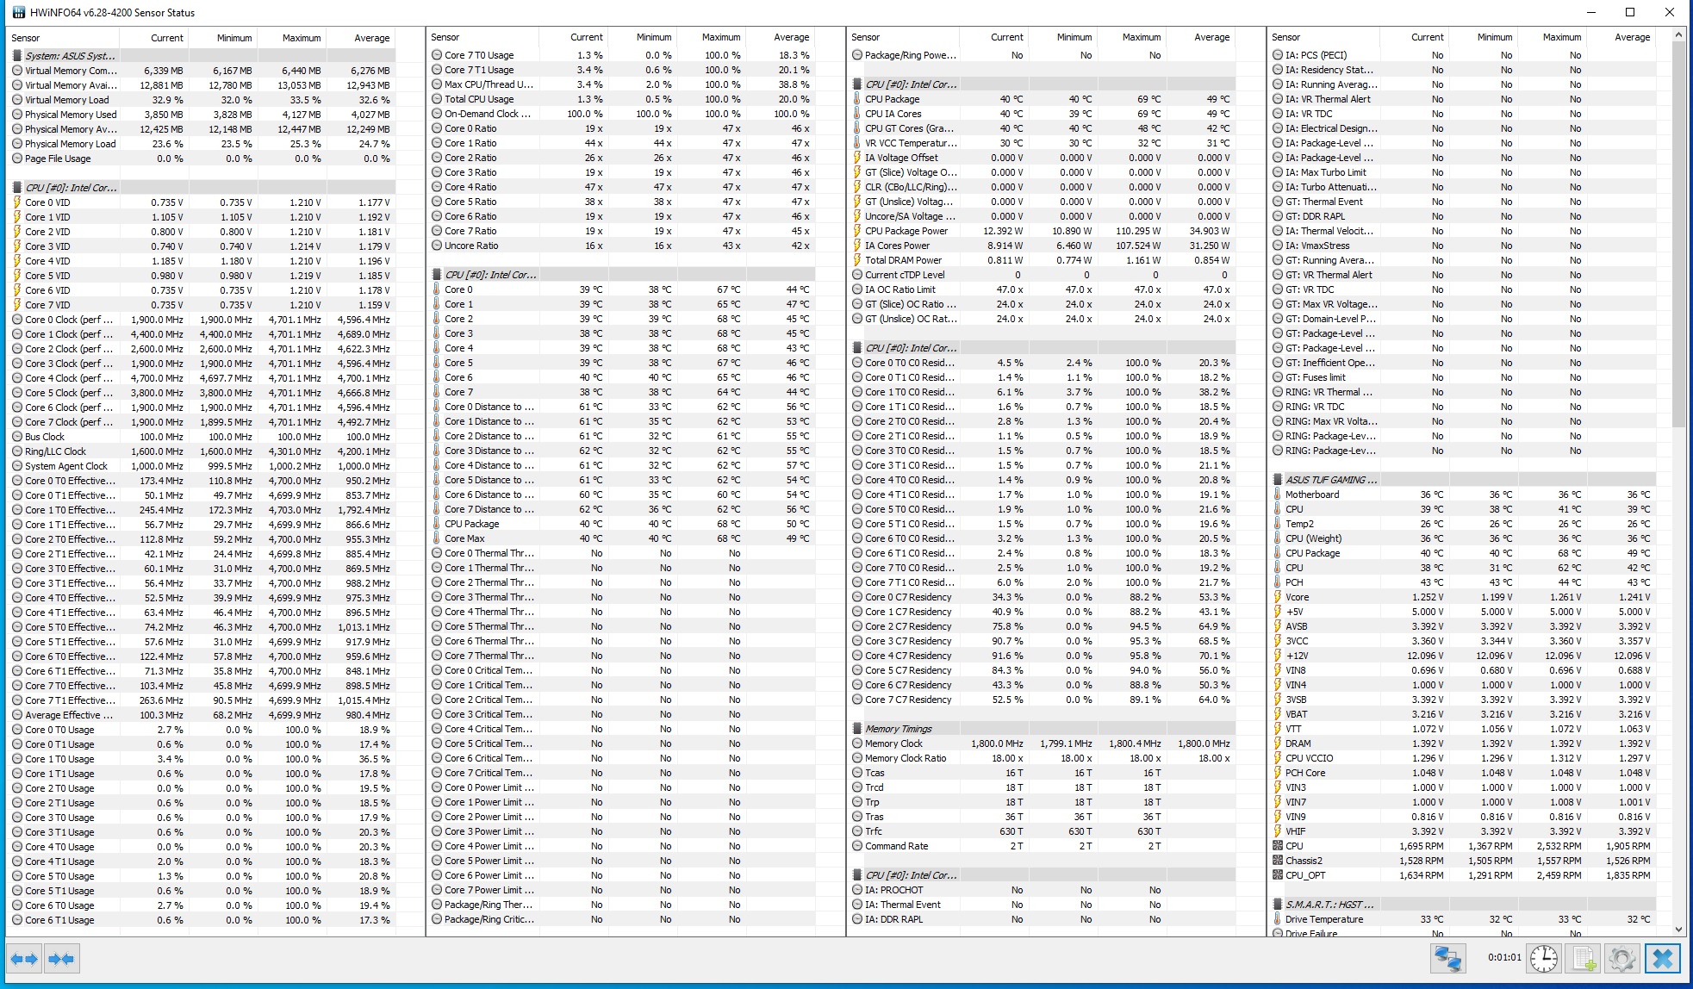The width and height of the screenshot is (1693, 989).
Task: Select the CPU VCCIO voltage row
Action: pyautogui.click(x=1463, y=758)
